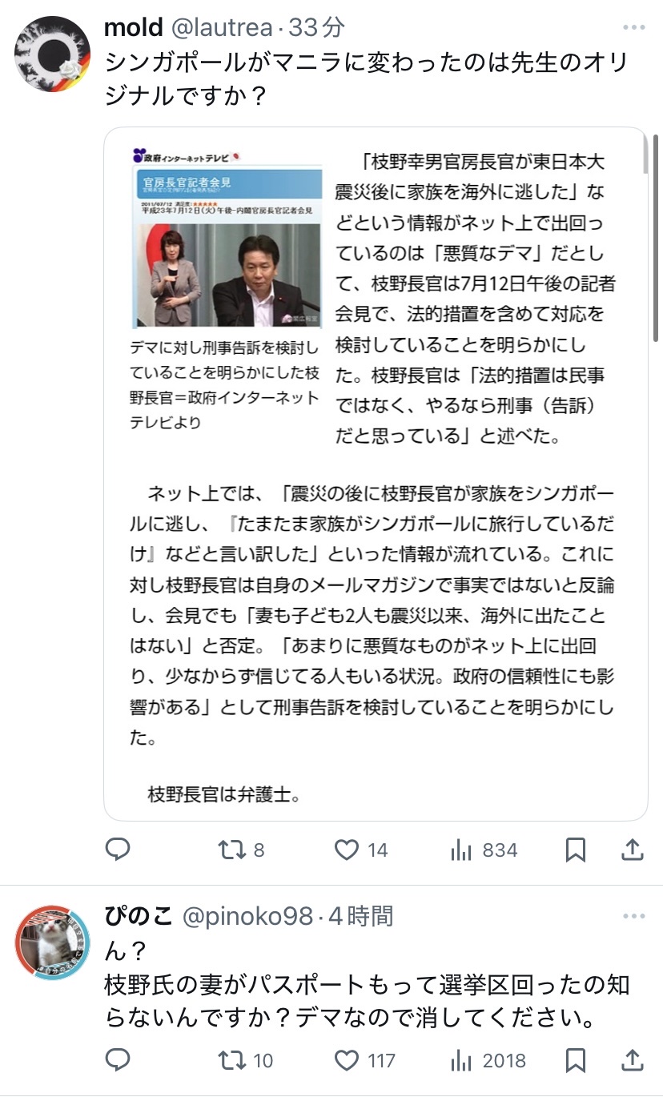Screen dimensions: 663x1097
Task: Reply to ぴのこ's tweet
Action: [118, 1060]
